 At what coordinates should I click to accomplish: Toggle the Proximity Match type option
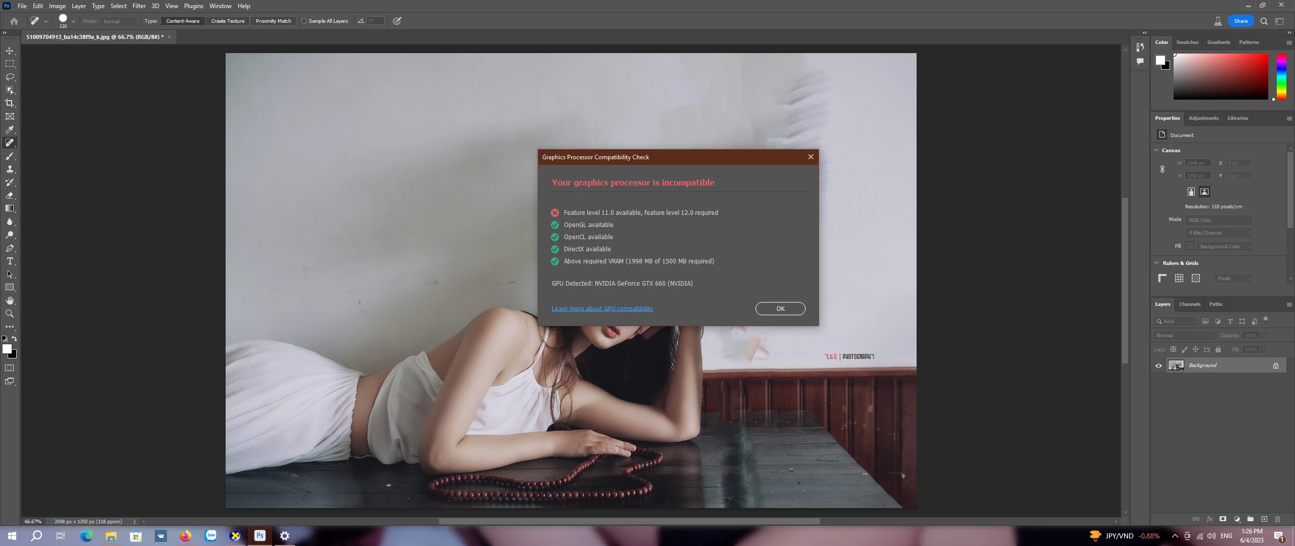pyautogui.click(x=273, y=21)
